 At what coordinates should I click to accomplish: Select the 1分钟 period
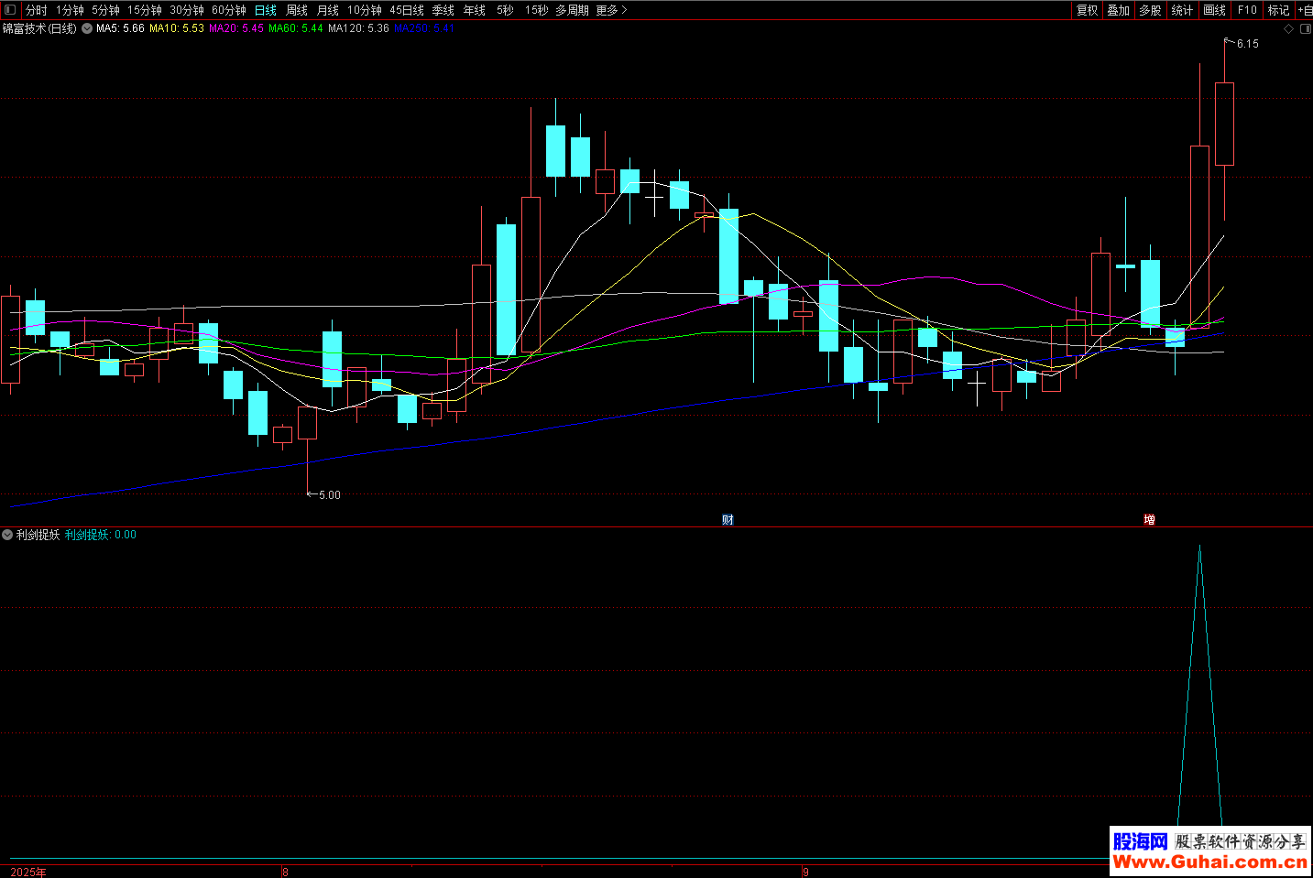click(x=70, y=10)
